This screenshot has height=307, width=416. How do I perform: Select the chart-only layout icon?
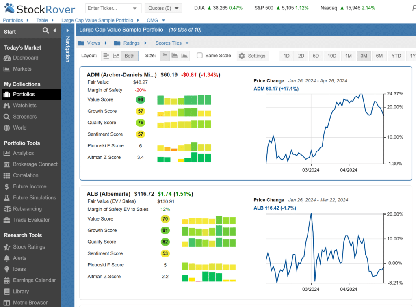(x=116, y=56)
